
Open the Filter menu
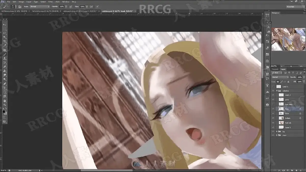pos(50,2)
